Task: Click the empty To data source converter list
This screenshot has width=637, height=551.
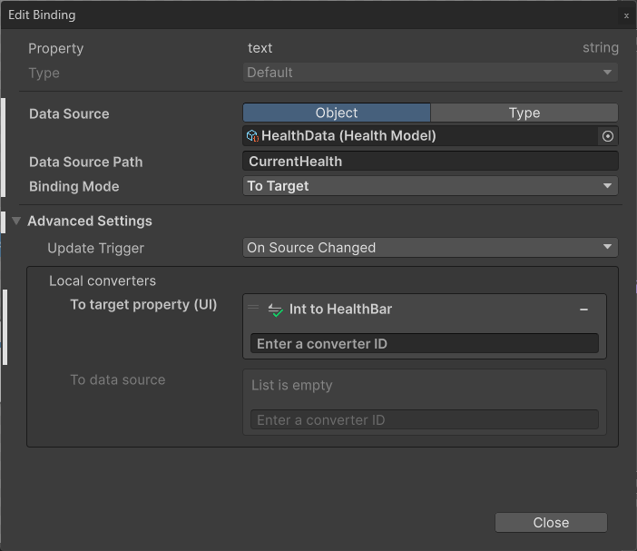Action: tap(424, 386)
